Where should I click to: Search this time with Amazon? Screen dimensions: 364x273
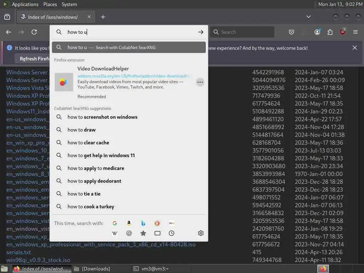pos(129,223)
